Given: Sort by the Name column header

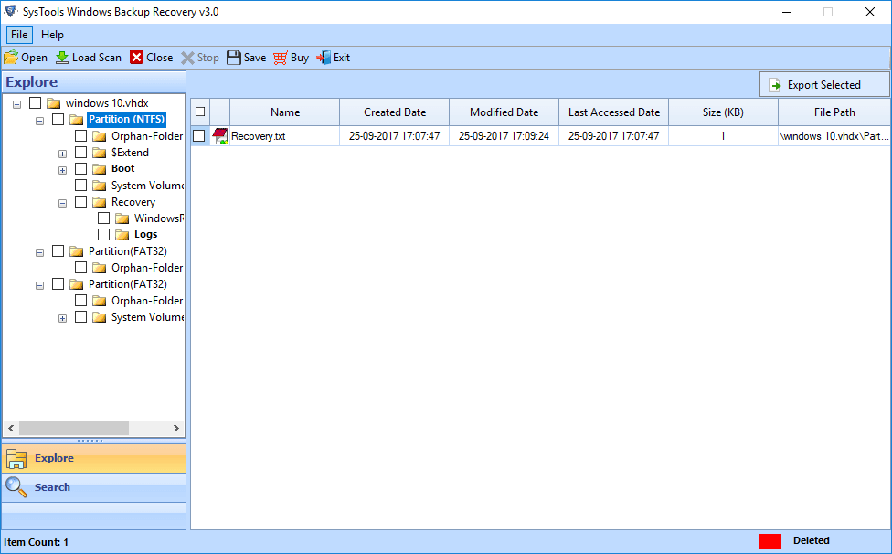Looking at the screenshot, I should (x=285, y=112).
